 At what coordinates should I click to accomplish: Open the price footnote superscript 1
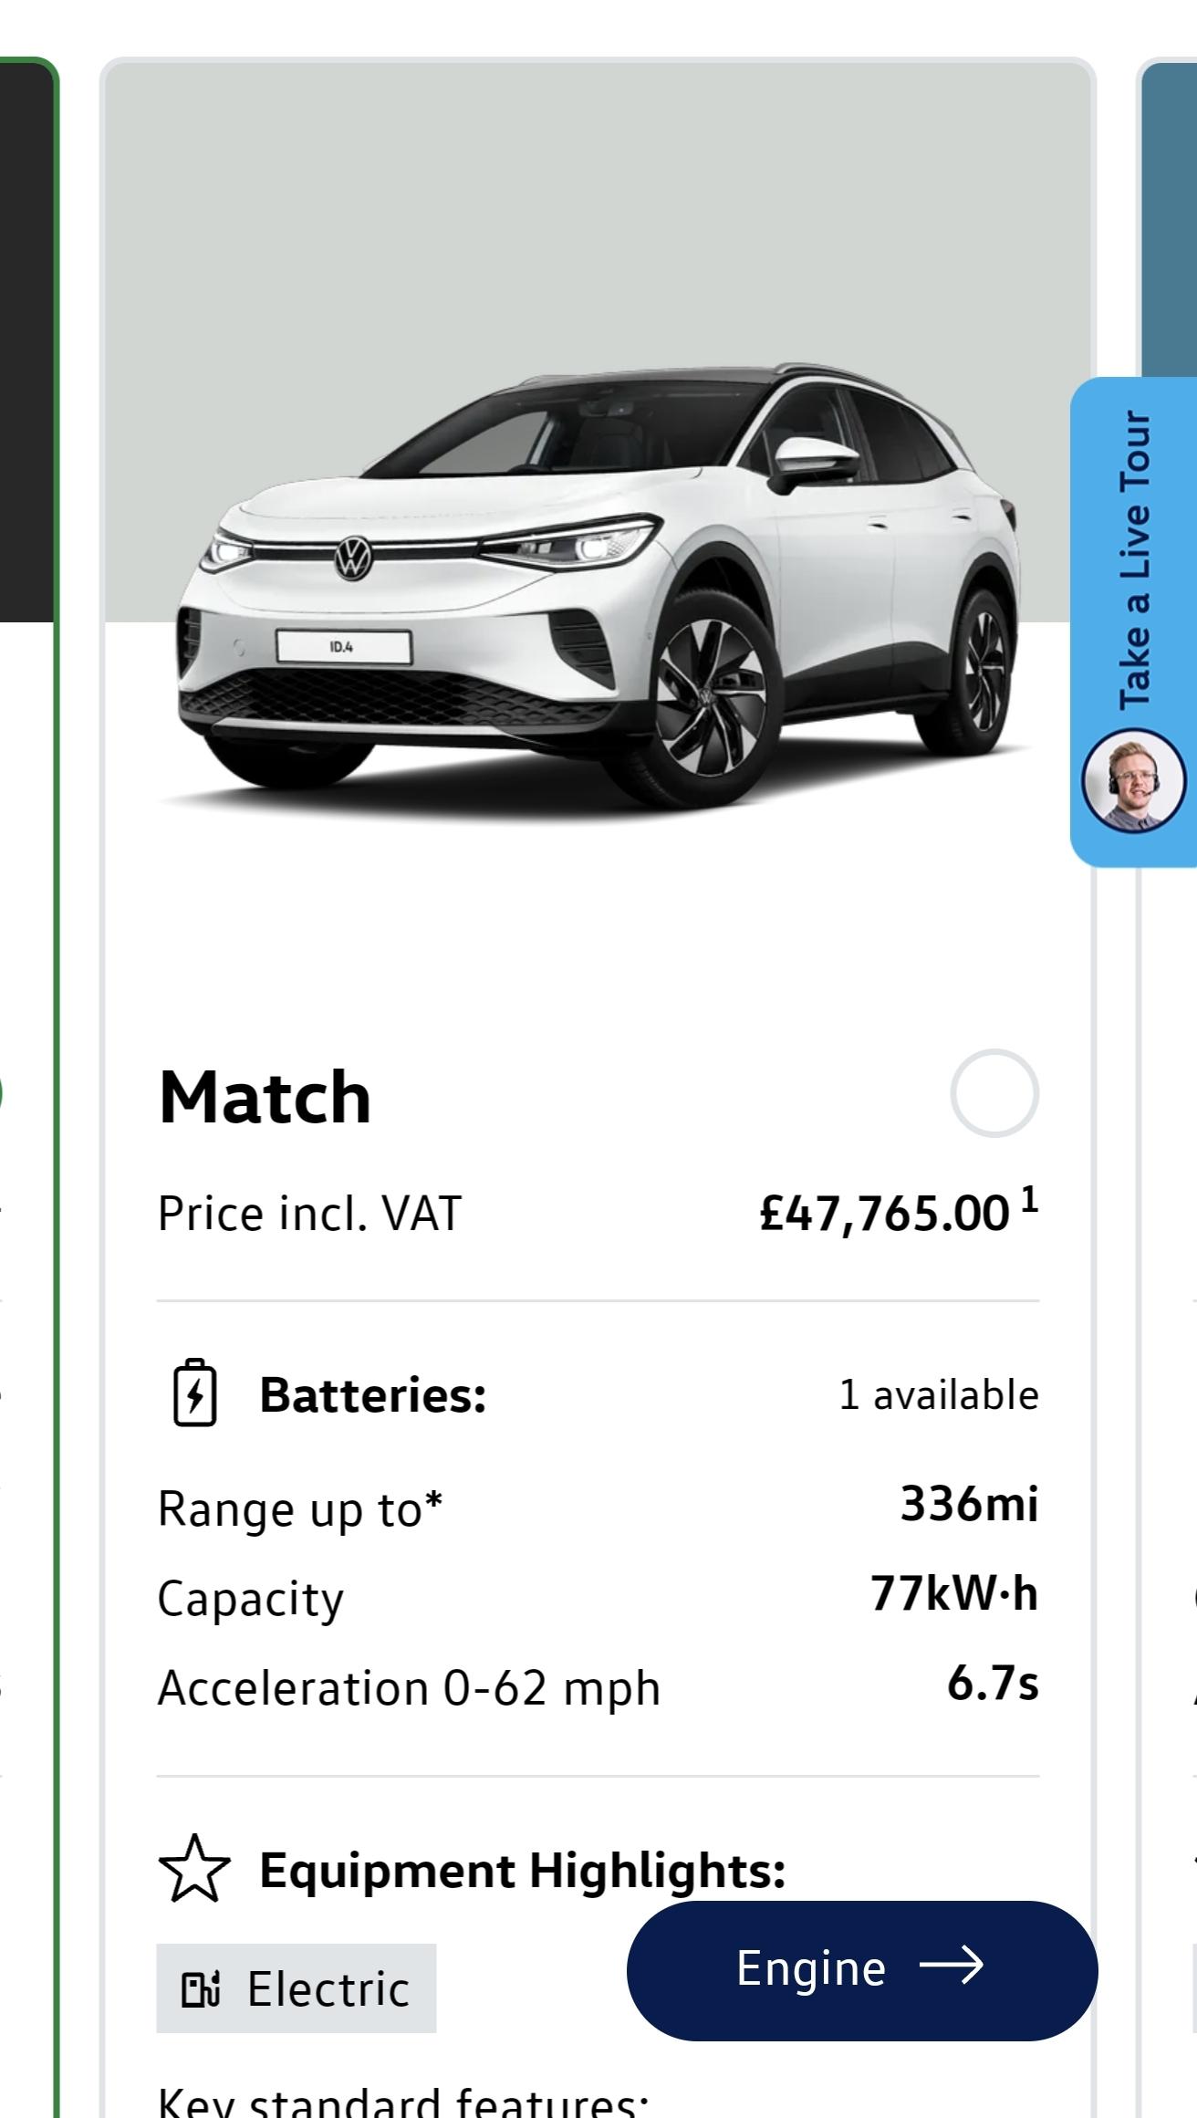click(x=1029, y=1199)
